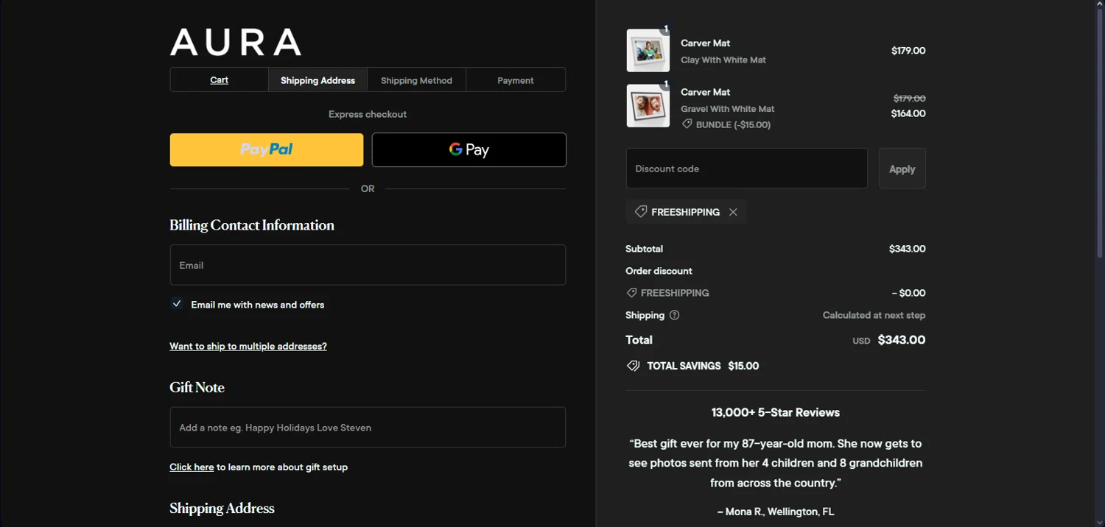Click the AURA logo
This screenshot has width=1105, height=527.
pos(236,42)
